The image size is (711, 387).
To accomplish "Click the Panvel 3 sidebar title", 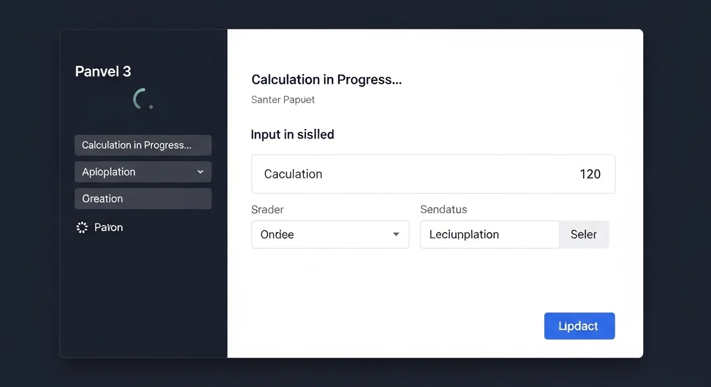I will [103, 72].
